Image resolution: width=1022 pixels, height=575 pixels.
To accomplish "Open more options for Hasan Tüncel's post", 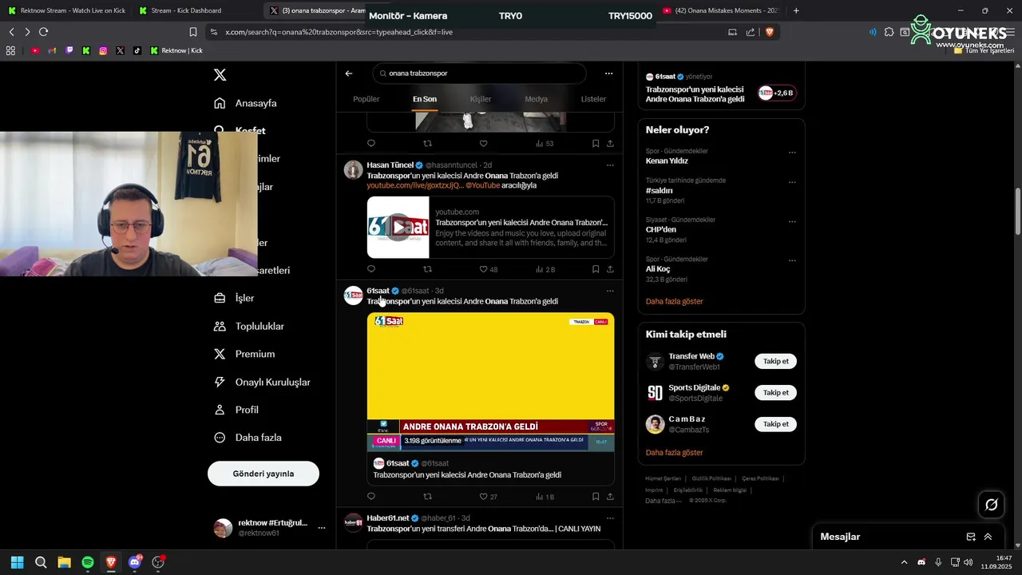I will pyautogui.click(x=610, y=165).
